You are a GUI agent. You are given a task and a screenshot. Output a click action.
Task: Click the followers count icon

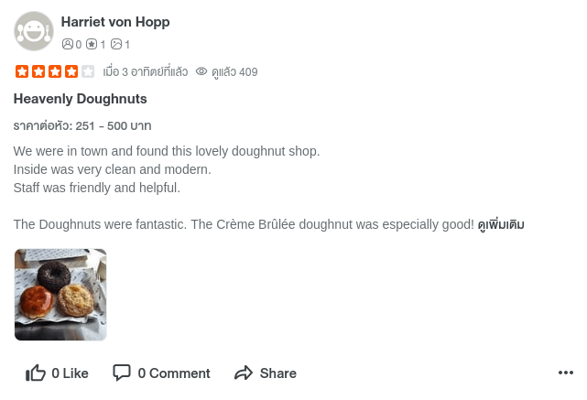(x=67, y=44)
